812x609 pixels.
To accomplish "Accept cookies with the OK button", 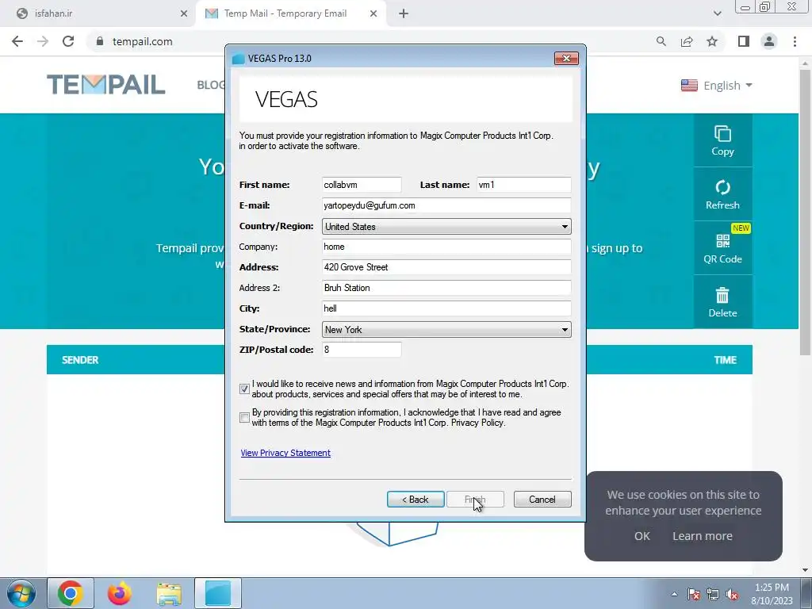I will point(642,536).
